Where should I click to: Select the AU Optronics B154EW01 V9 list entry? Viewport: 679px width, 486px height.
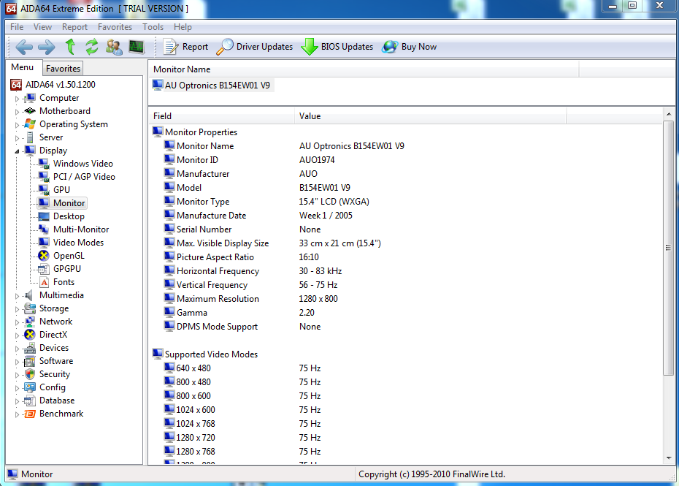click(212, 86)
